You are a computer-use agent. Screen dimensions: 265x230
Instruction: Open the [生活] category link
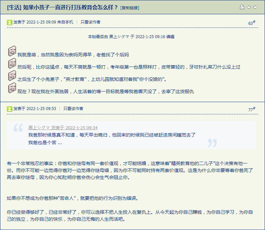coord(14,7)
